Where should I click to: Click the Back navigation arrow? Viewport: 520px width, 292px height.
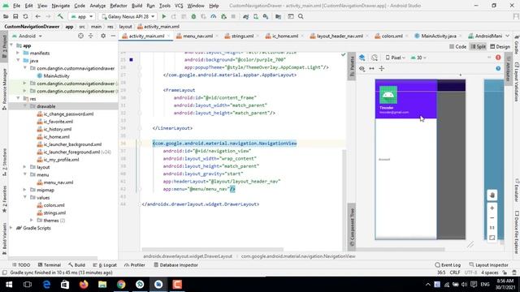(38, 16)
